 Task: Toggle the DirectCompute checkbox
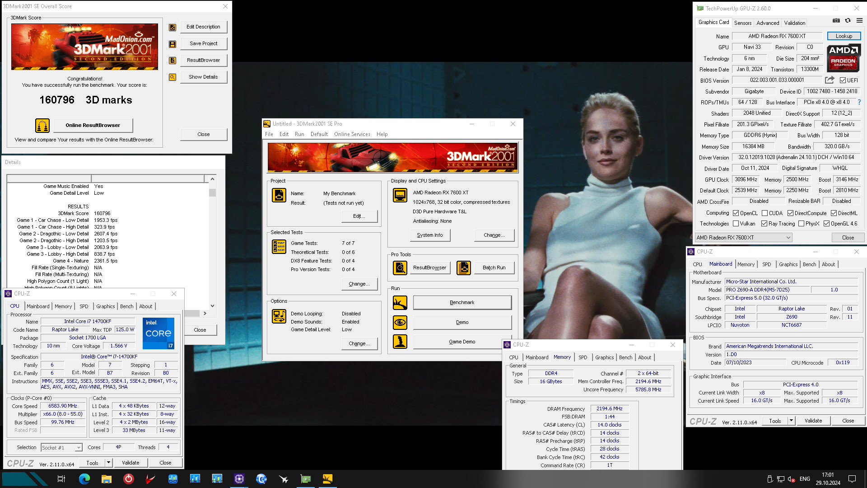tap(790, 213)
